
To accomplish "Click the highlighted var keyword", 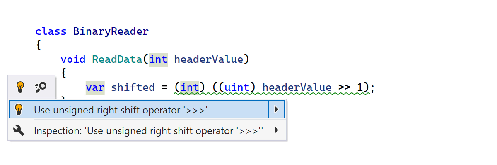I will coord(95,87).
